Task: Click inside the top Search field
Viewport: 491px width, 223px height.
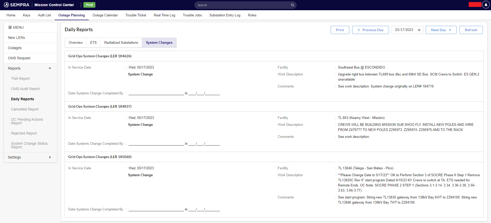Action: point(243,5)
